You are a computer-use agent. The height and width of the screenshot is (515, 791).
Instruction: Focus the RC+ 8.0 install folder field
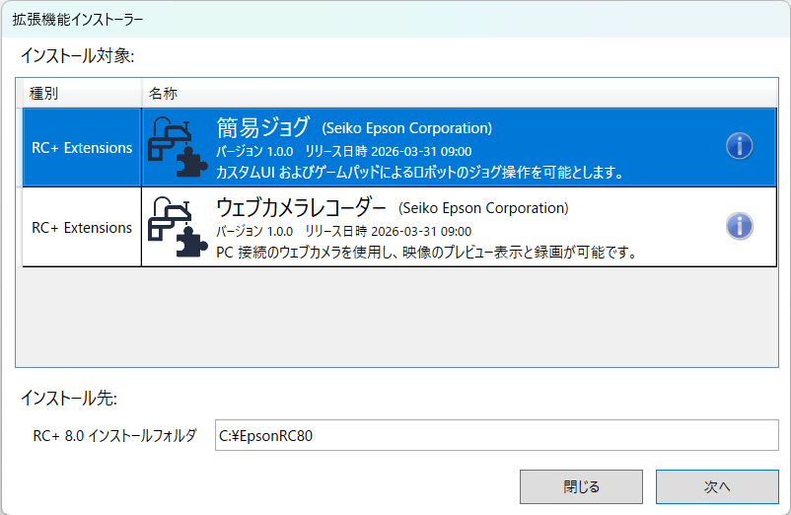tap(496, 435)
